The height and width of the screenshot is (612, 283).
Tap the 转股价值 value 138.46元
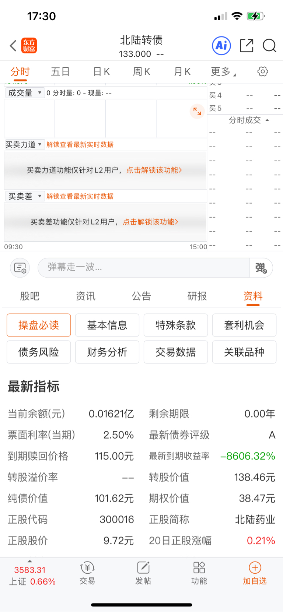[x=255, y=477]
